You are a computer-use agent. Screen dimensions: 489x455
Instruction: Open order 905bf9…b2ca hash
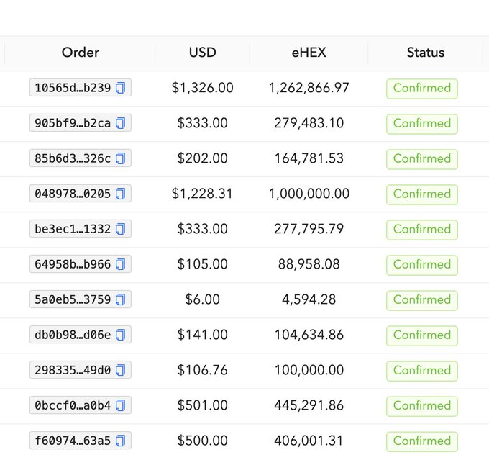73,123
